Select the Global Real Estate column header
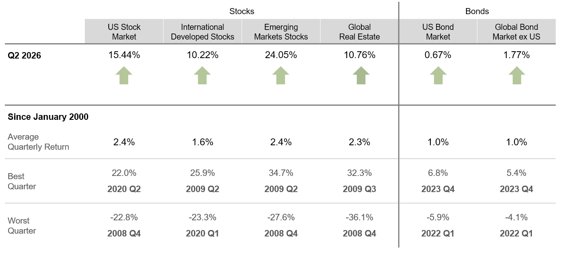The width and height of the screenshot is (563, 253). pos(359,32)
